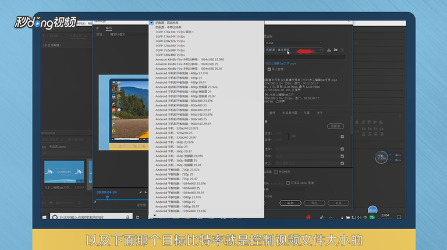447x250 pixels.
Task: Open the time interpolation dropdown
Action: tap(286, 189)
